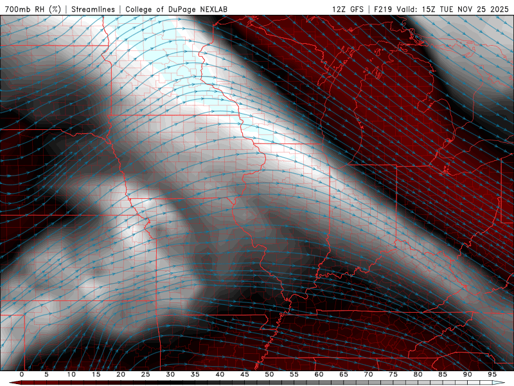Click the "35" color scale label
Image resolution: width=514 pixels, height=386 pixels.
[x=195, y=374]
